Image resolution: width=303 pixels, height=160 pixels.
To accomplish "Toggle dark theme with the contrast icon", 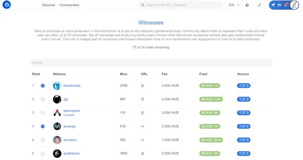I will [247, 5].
